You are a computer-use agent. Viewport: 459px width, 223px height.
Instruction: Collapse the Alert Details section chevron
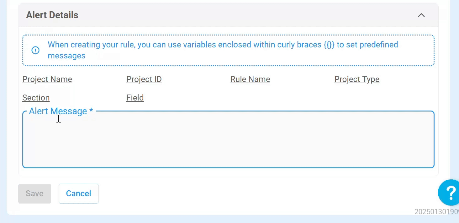[421, 15]
